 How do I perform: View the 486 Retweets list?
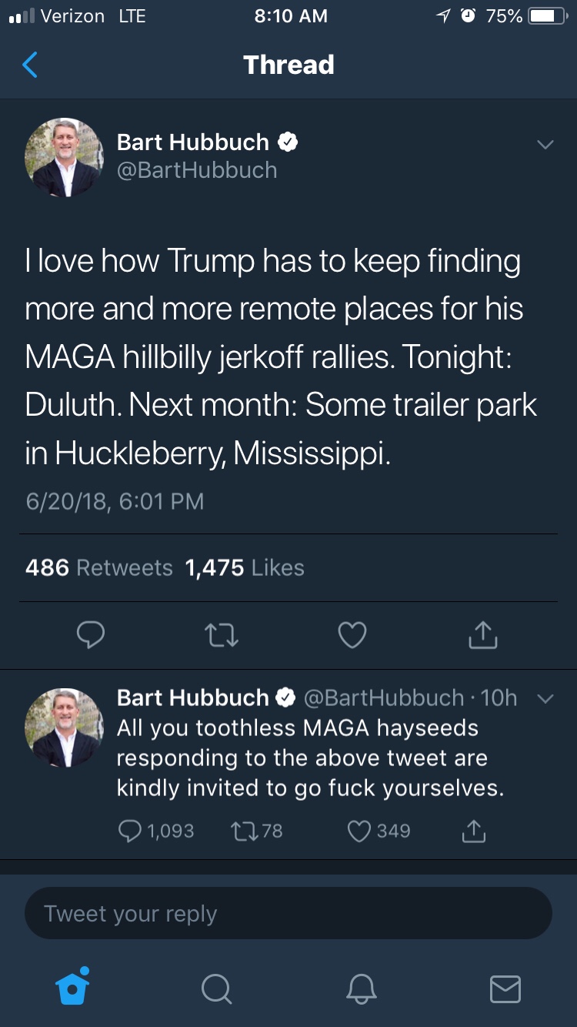[99, 568]
